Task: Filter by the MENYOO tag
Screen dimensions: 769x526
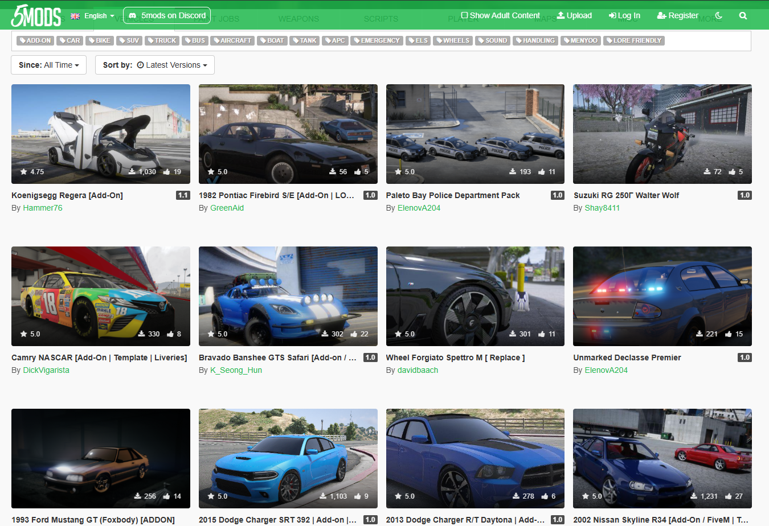Action: [x=580, y=40]
